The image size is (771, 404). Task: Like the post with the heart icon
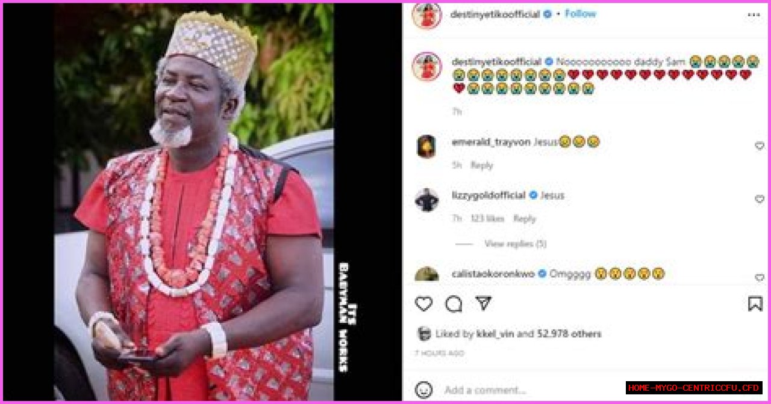coord(424,304)
